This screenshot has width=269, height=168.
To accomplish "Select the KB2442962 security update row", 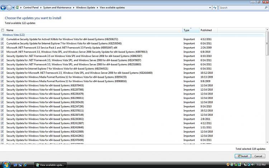I will click(132, 136).
